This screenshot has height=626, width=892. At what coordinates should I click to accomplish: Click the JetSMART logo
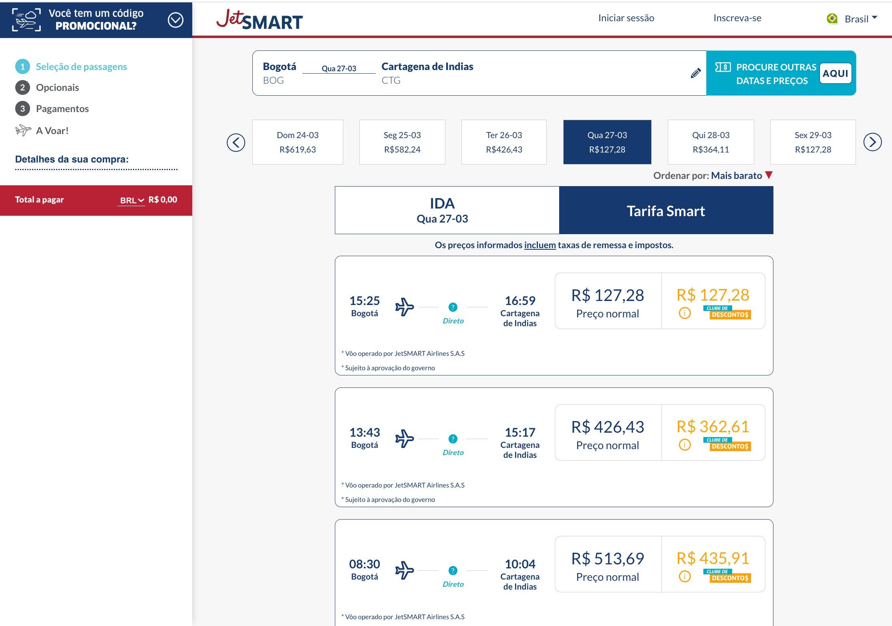tap(260, 20)
